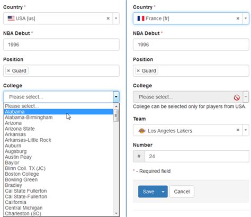Remove Guard tag in left Position field
Screen dimensions: 251x217
point(8,71)
